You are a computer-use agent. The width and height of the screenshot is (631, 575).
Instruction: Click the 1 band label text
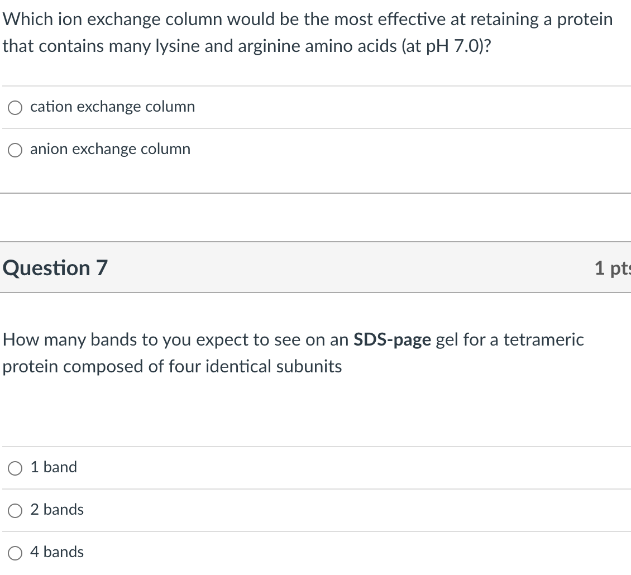click(54, 467)
